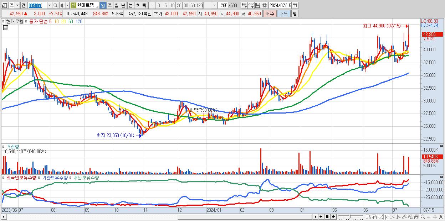This screenshot has height=221, width=445.
Task: Click the 전 button
Action: [24, 5]
